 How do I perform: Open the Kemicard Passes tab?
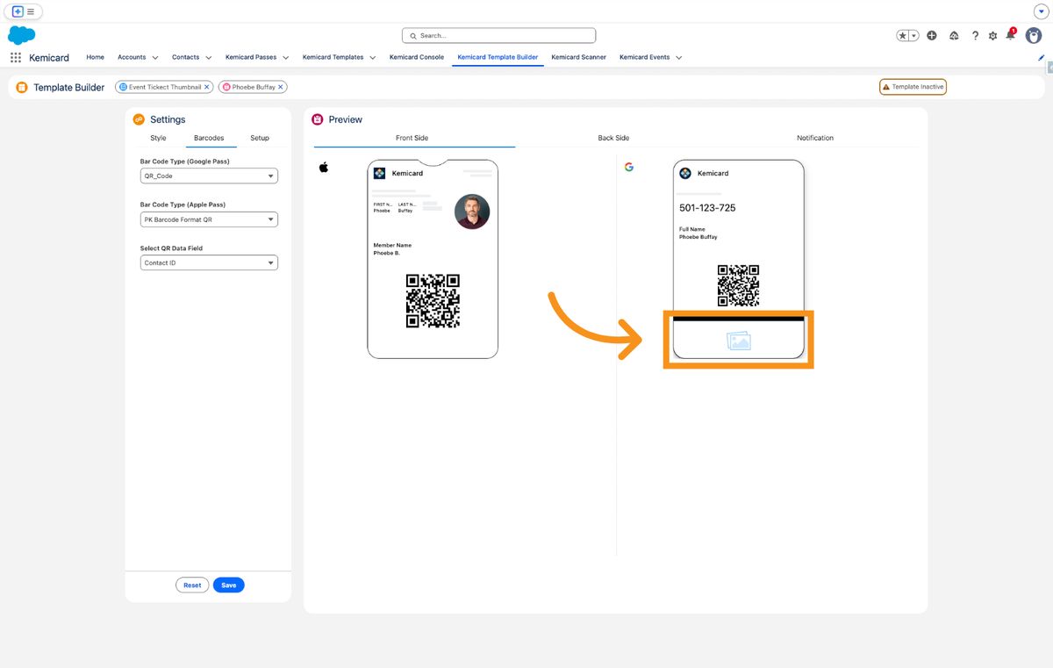pyautogui.click(x=251, y=57)
